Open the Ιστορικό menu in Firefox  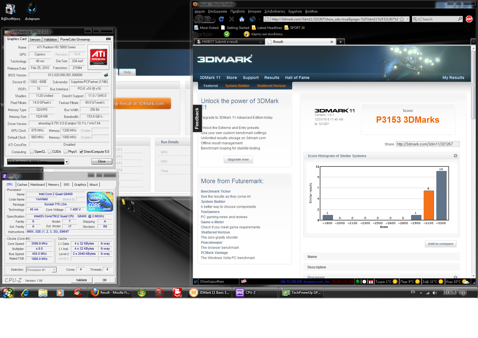point(254,11)
